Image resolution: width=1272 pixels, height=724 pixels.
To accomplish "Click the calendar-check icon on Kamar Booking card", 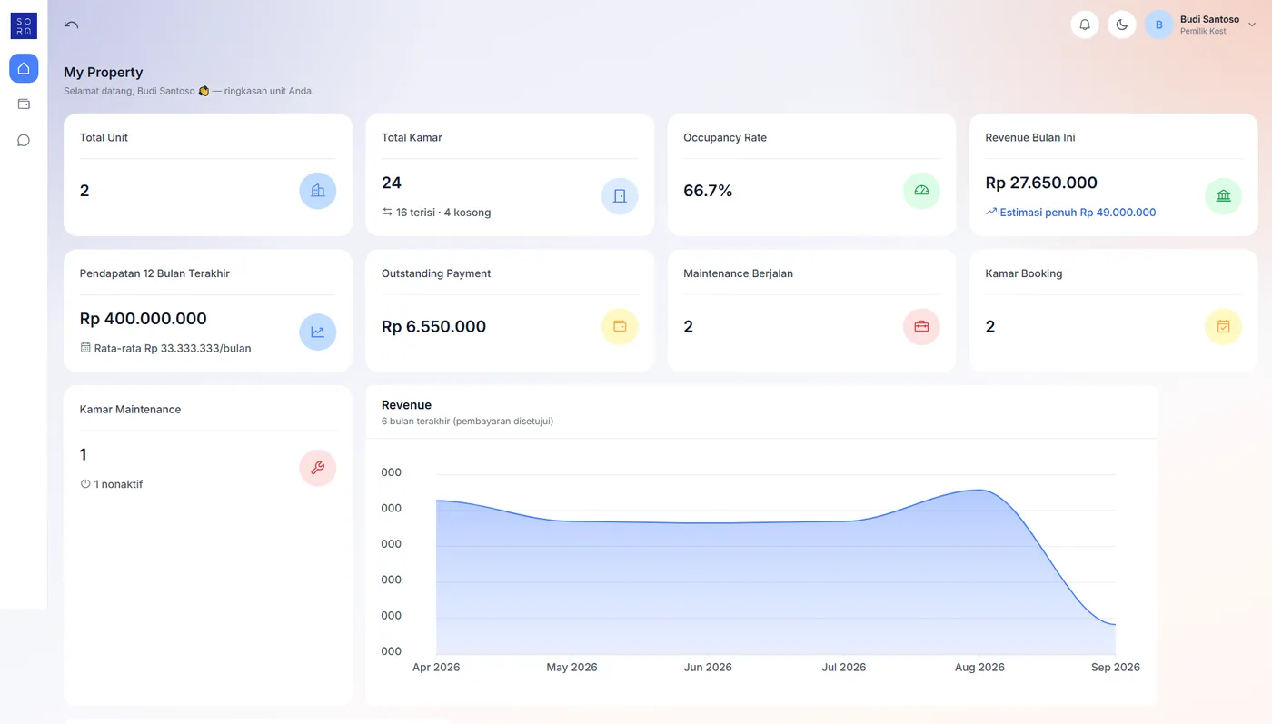I will pyautogui.click(x=1223, y=327).
